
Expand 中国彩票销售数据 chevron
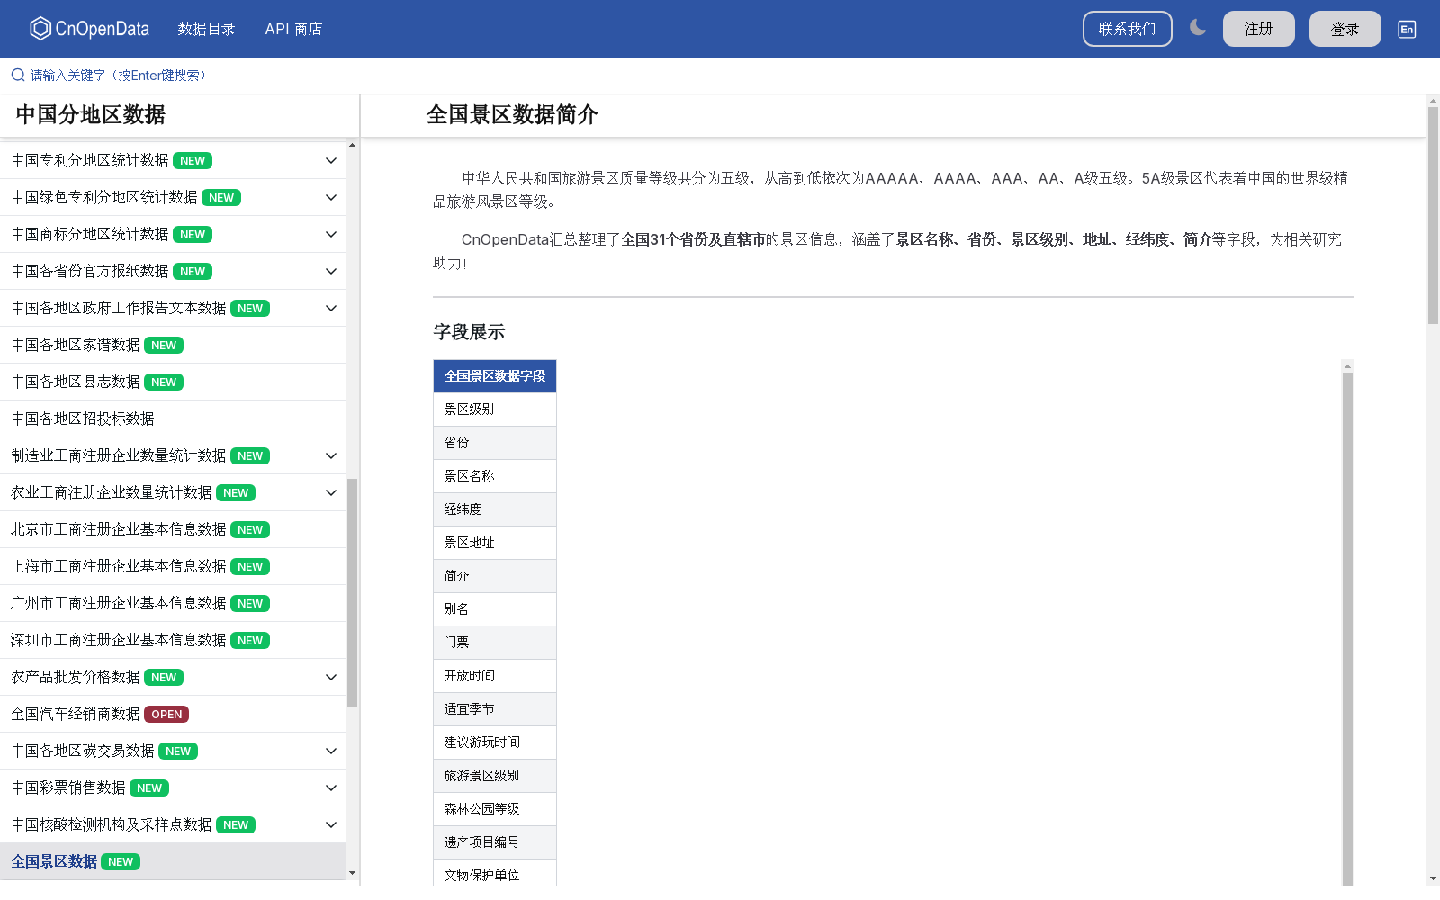(x=331, y=787)
